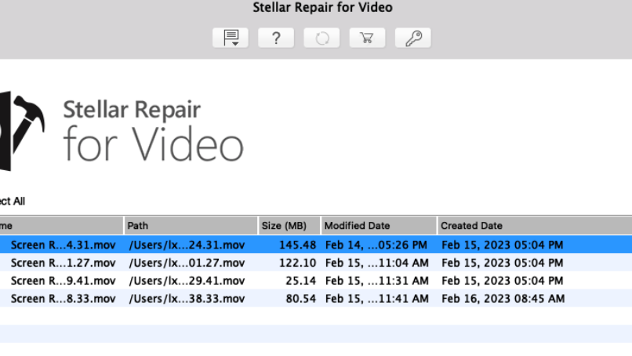
Task: Click created date Feb 16, 2023 08:45 AM
Action: click(503, 299)
